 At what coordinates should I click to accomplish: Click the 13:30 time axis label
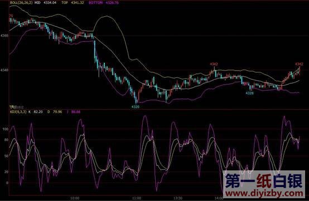coord(178,198)
